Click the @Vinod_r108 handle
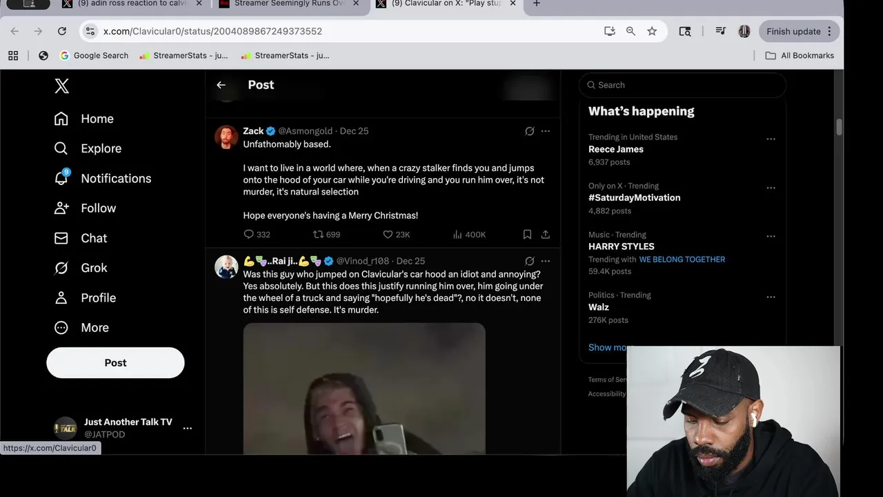 363,261
